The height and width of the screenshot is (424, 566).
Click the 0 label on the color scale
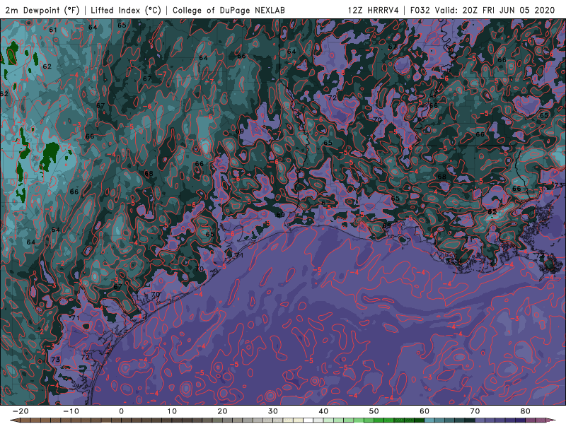[x=121, y=411]
